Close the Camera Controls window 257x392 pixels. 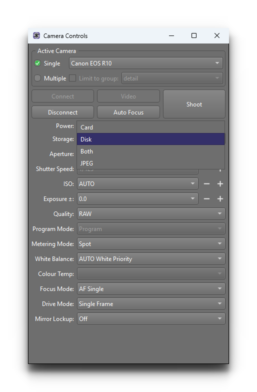pyautogui.click(x=217, y=36)
